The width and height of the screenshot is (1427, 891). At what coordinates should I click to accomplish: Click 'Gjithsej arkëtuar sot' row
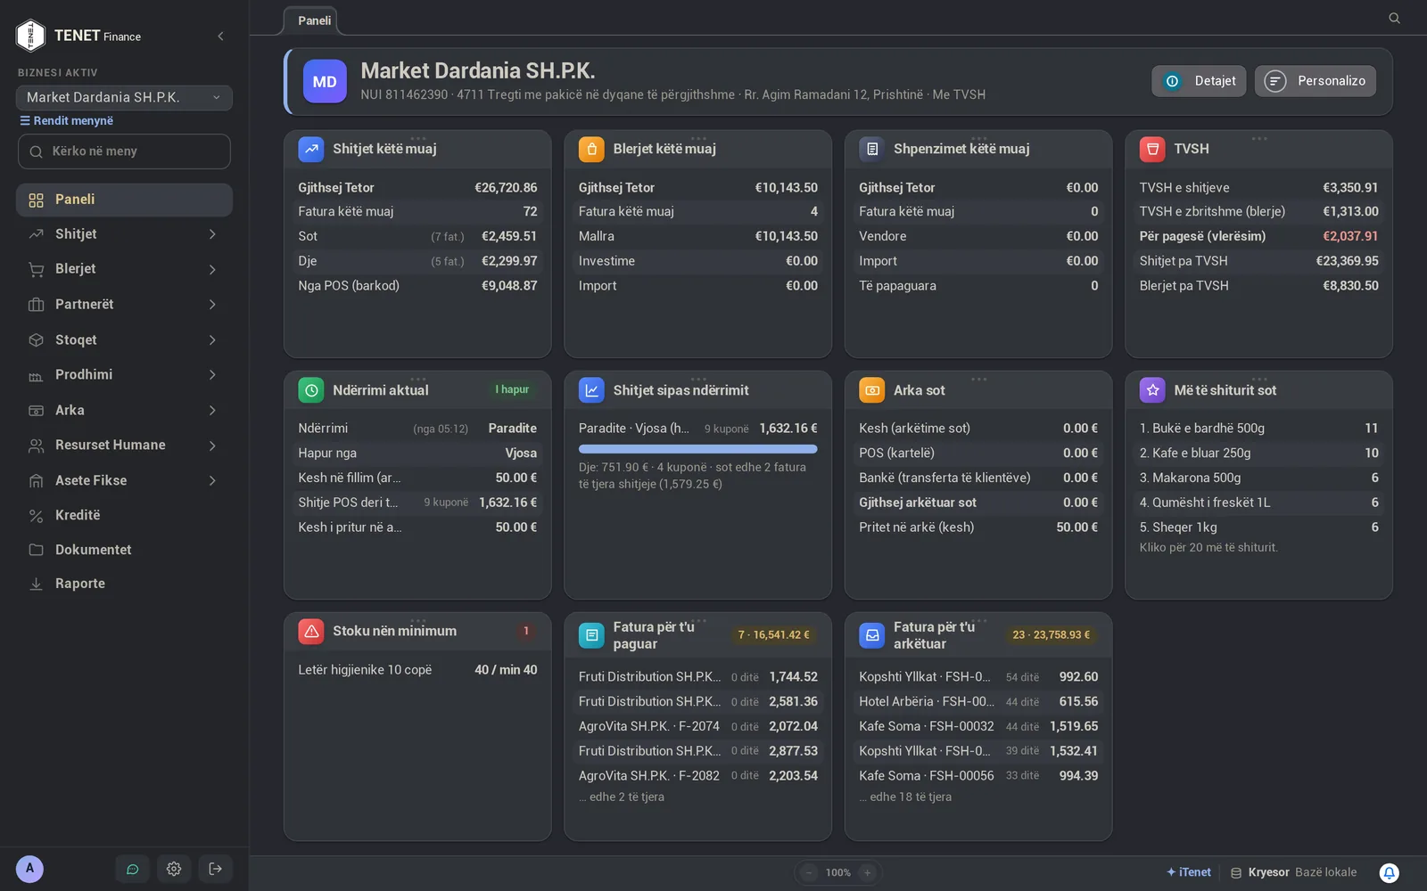pyautogui.click(x=978, y=503)
